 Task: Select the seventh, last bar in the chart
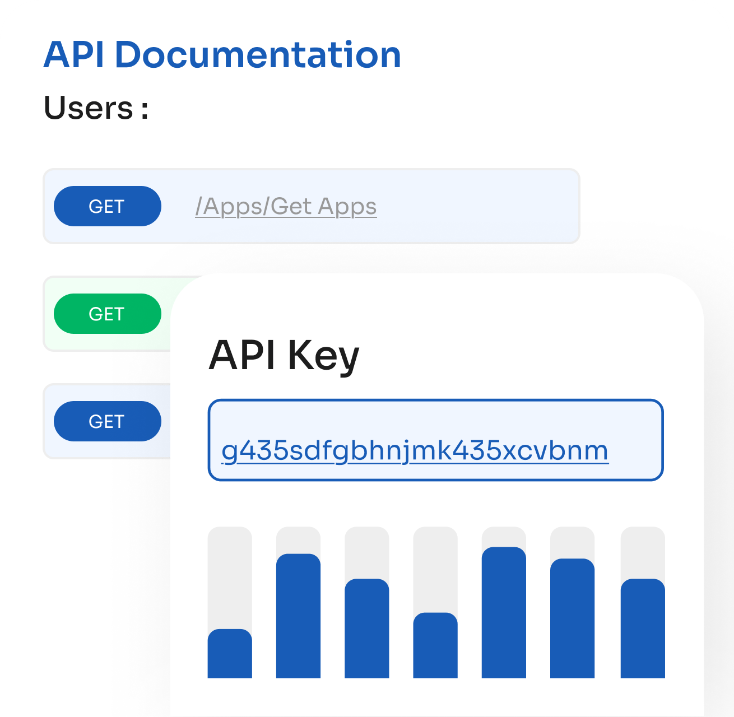tap(643, 628)
